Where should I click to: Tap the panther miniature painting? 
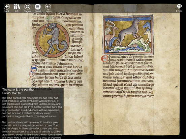(x=128, y=35)
